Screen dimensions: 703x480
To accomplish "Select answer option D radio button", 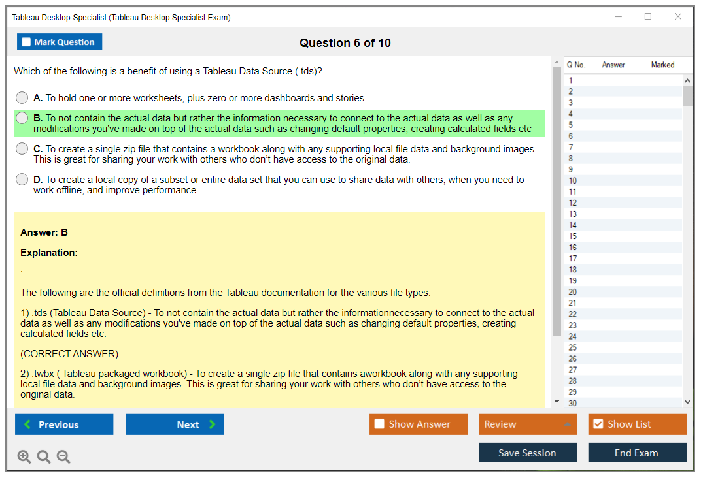I will (x=22, y=180).
